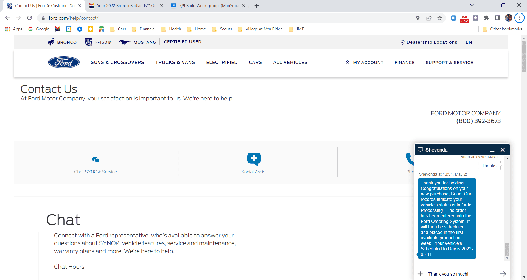Expand Other bookmarks folder
Screen dimensions: 527x280
click(x=502, y=29)
